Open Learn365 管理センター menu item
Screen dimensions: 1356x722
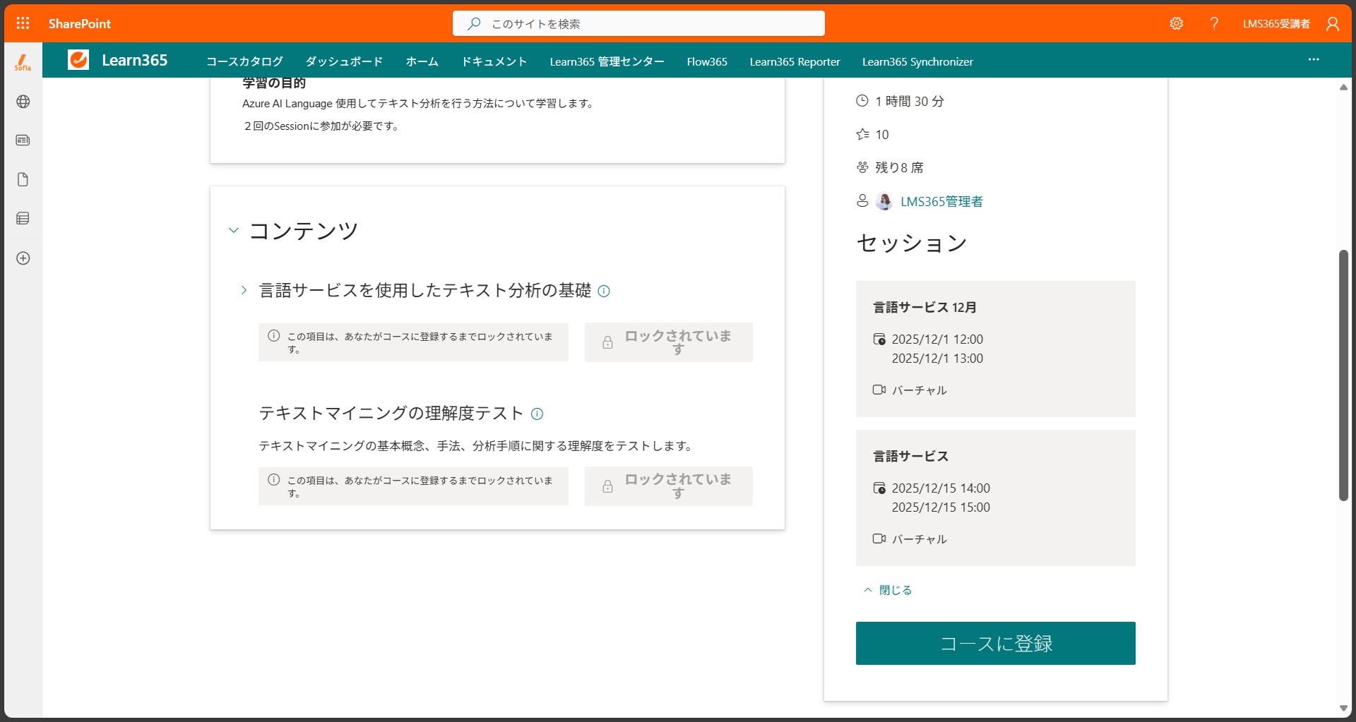pyautogui.click(x=607, y=61)
